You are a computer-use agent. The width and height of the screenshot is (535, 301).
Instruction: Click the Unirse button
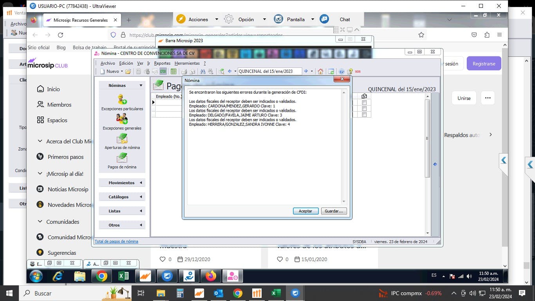click(x=464, y=98)
